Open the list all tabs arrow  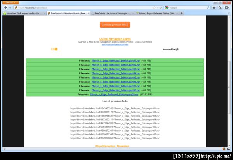tap(229, 13)
